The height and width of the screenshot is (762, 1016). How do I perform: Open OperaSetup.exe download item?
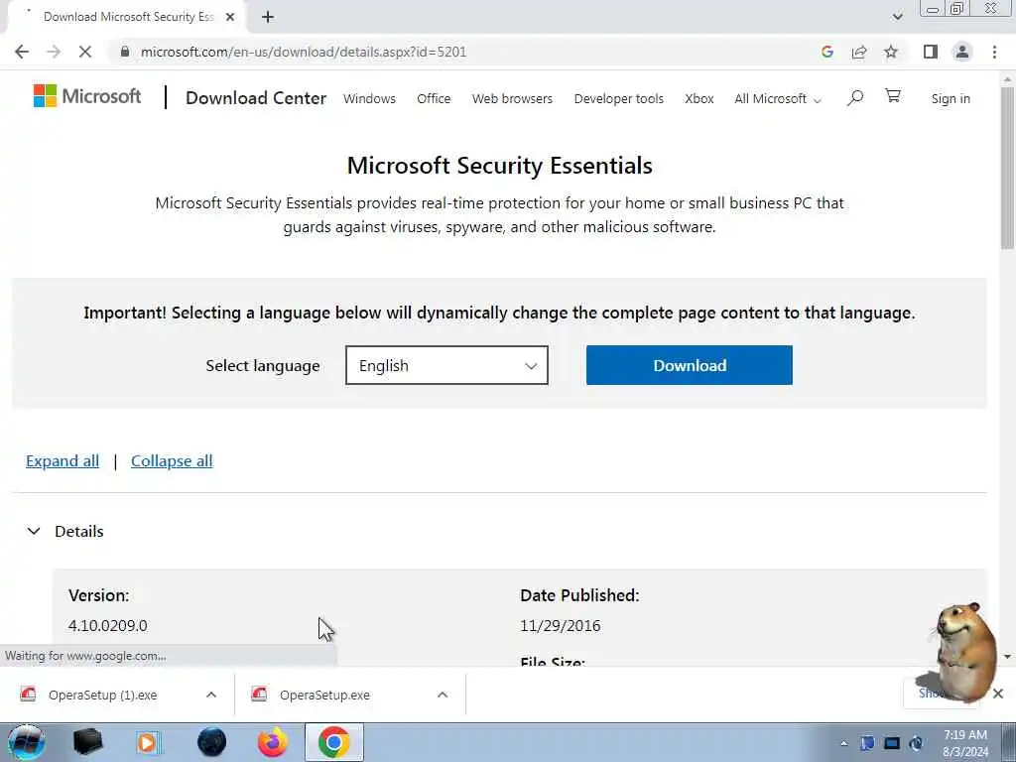point(324,696)
